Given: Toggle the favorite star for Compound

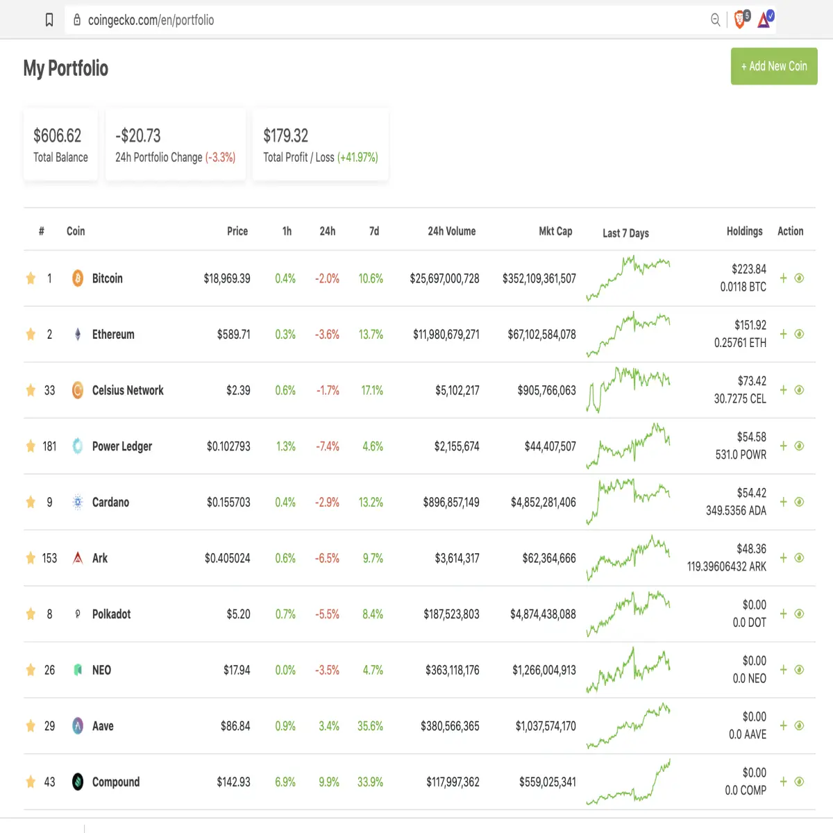Looking at the screenshot, I should pyautogui.click(x=31, y=782).
